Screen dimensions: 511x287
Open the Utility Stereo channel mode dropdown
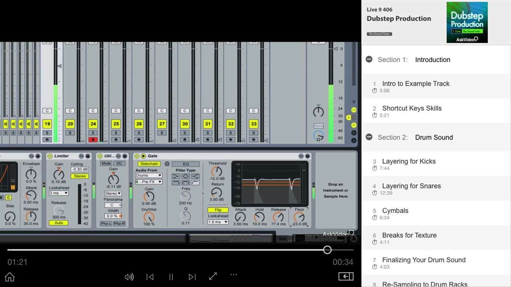coord(113,193)
